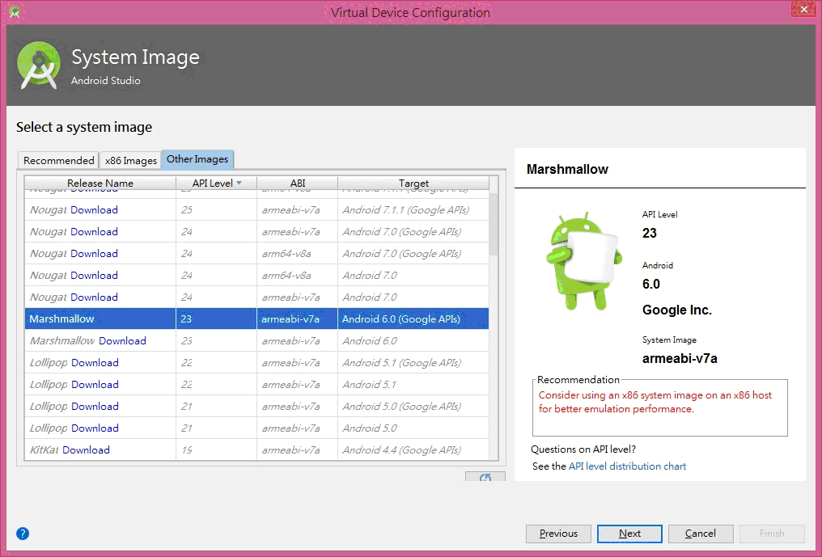822x557 pixels.
Task: Click the greyed-out Finish button
Action: (772, 534)
